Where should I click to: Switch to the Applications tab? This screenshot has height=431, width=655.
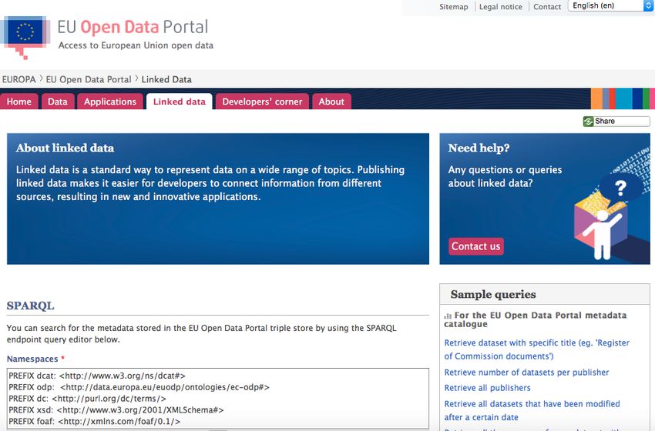tap(110, 102)
